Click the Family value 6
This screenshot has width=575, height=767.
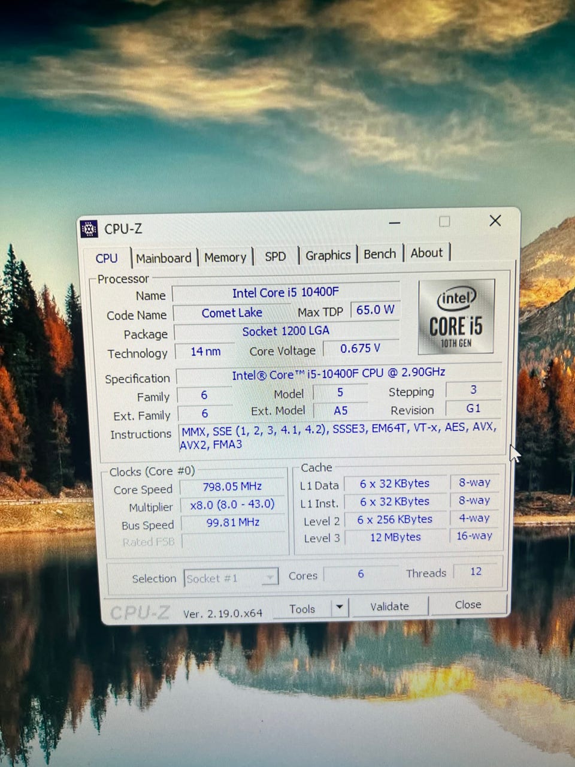click(204, 395)
